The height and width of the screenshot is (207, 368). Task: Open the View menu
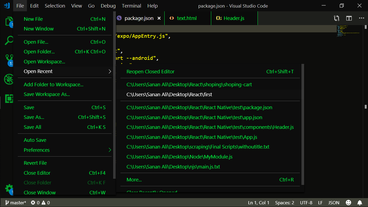click(77, 6)
